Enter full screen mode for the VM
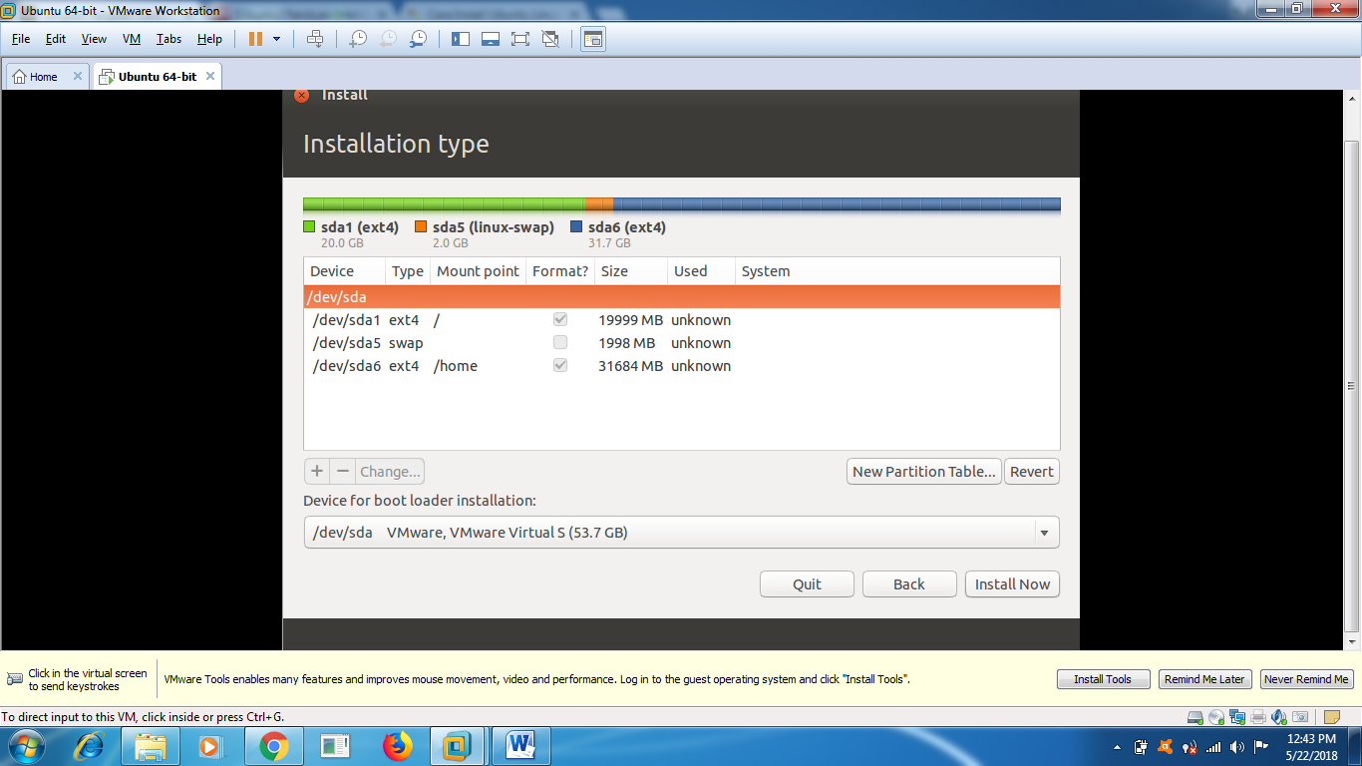 (519, 38)
